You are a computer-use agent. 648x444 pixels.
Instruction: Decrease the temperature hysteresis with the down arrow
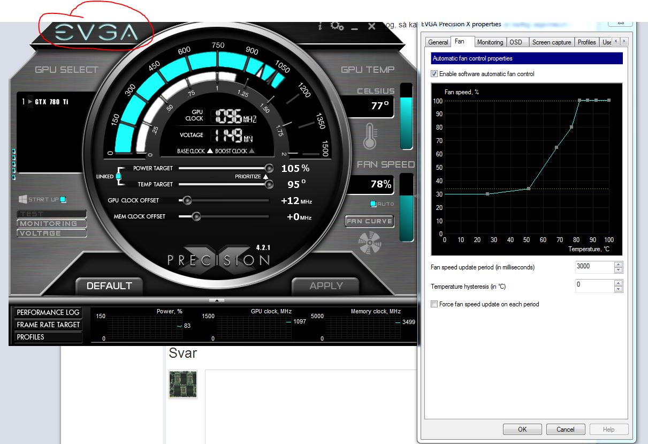[619, 289]
